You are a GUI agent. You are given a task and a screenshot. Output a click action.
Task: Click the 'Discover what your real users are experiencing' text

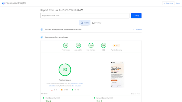coord(63,29)
